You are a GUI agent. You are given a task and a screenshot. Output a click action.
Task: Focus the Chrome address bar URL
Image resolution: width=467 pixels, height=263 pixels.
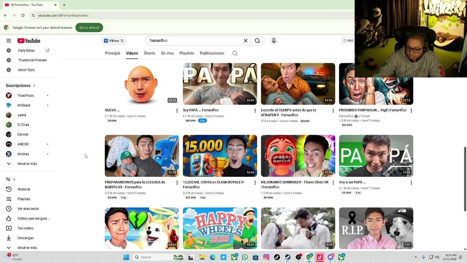click(x=63, y=15)
